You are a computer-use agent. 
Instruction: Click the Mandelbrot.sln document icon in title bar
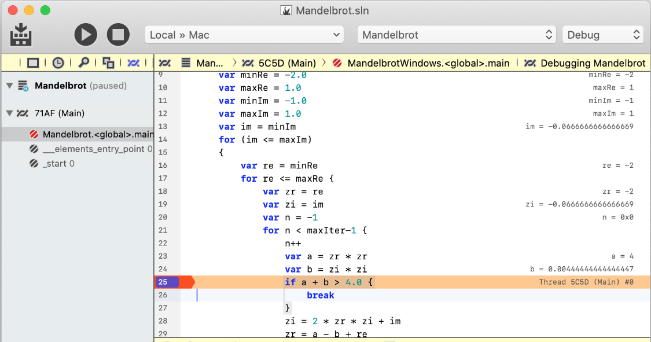click(286, 10)
